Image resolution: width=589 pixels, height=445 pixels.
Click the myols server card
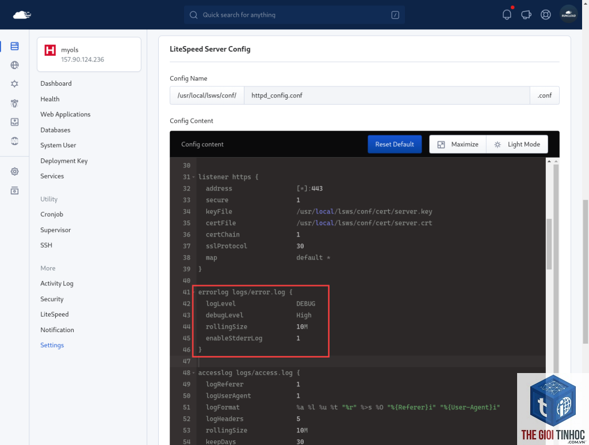[89, 54]
